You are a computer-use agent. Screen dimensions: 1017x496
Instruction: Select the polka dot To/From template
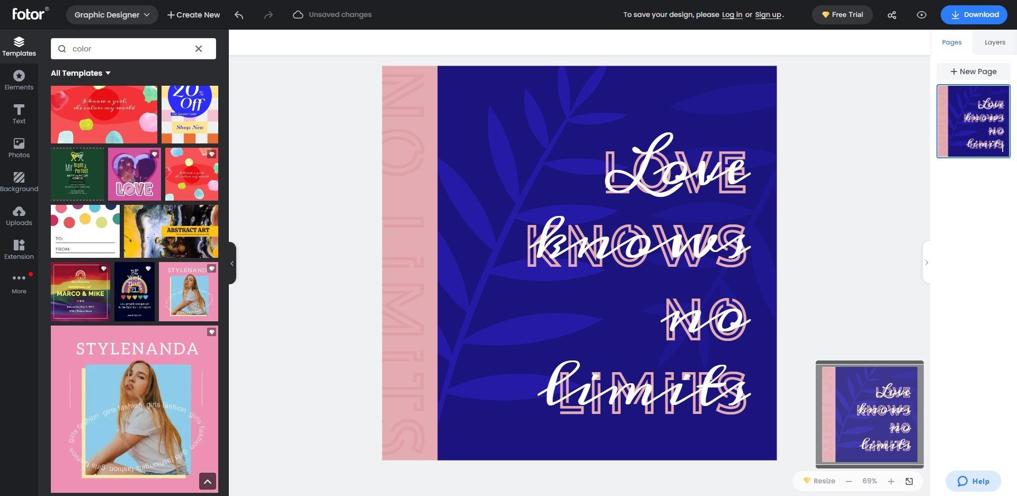pyautogui.click(x=85, y=231)
